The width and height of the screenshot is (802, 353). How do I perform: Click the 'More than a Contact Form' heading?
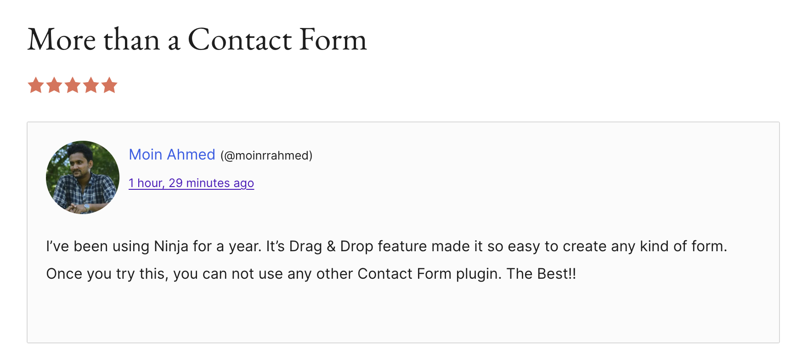197,40
